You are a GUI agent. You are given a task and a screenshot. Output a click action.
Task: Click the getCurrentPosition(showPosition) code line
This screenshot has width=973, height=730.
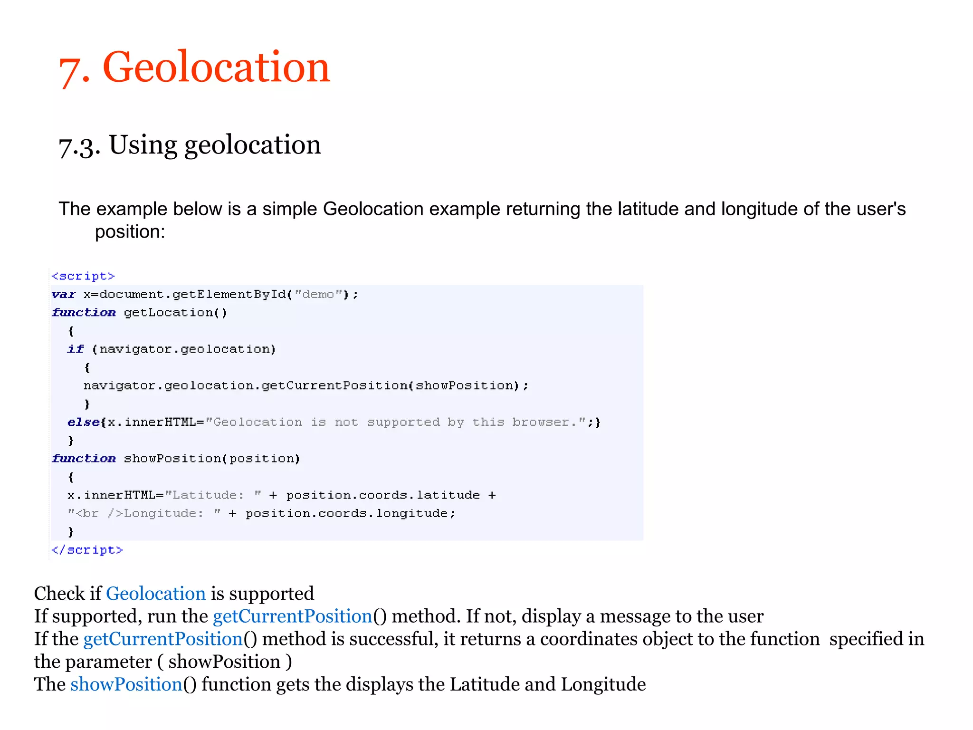click(306, 385)
